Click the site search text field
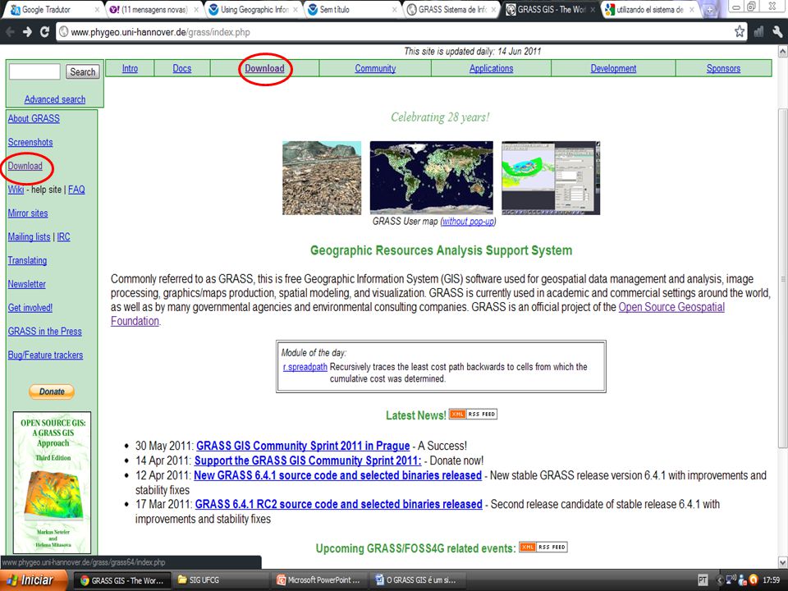This screenshot has height=591, width=788. (x=34, y=72)
